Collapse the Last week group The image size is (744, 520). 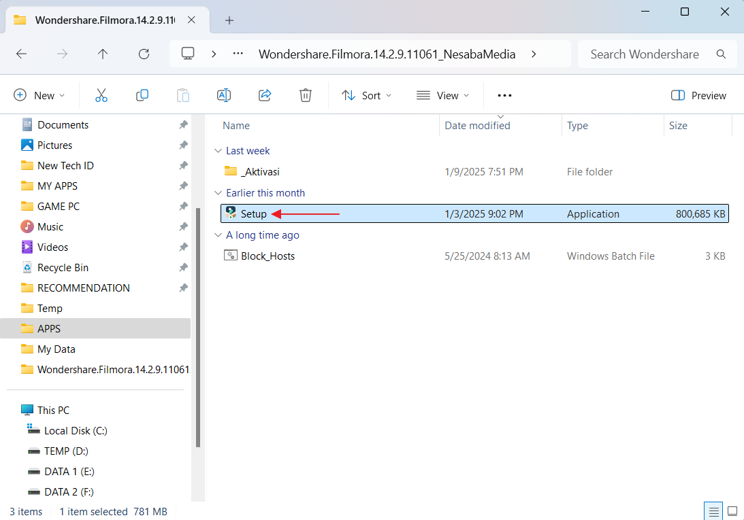click(218, 151)
